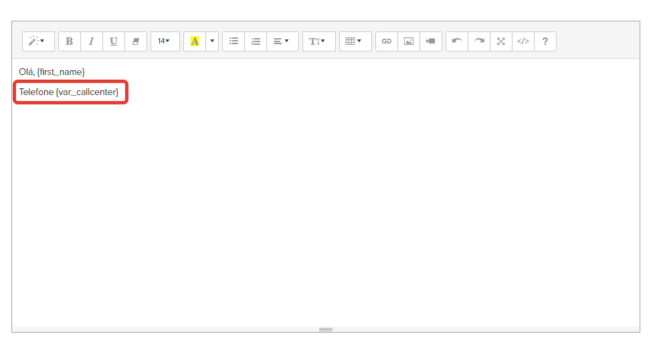Switch to code view
Viewport: 651px width, 352px height.
pos(523,41)
